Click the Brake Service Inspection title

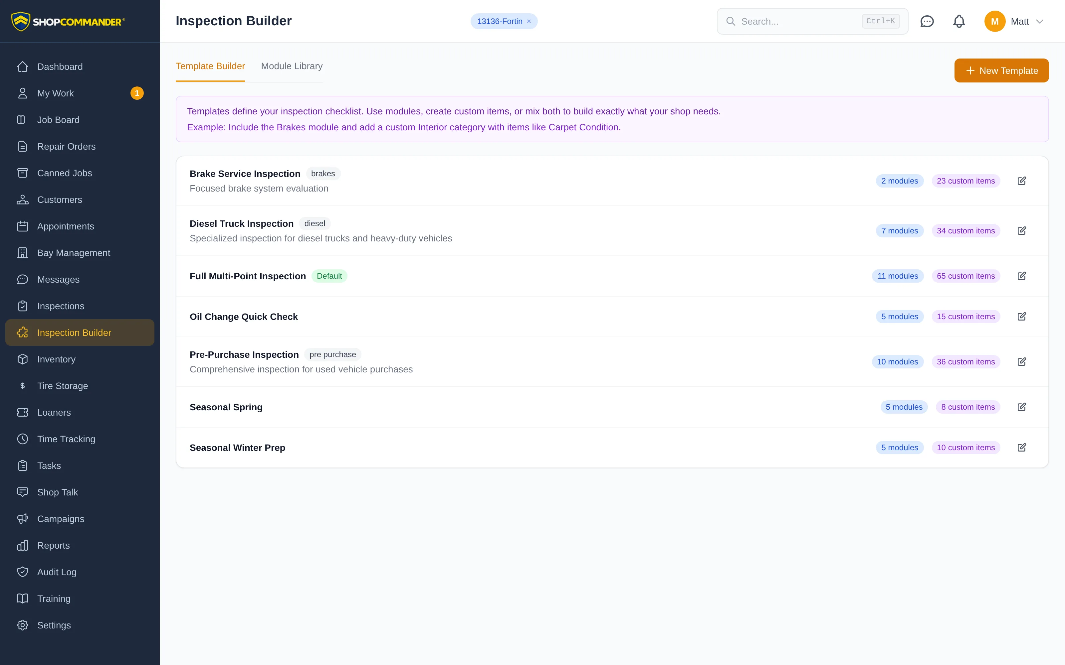pos(245,174)
